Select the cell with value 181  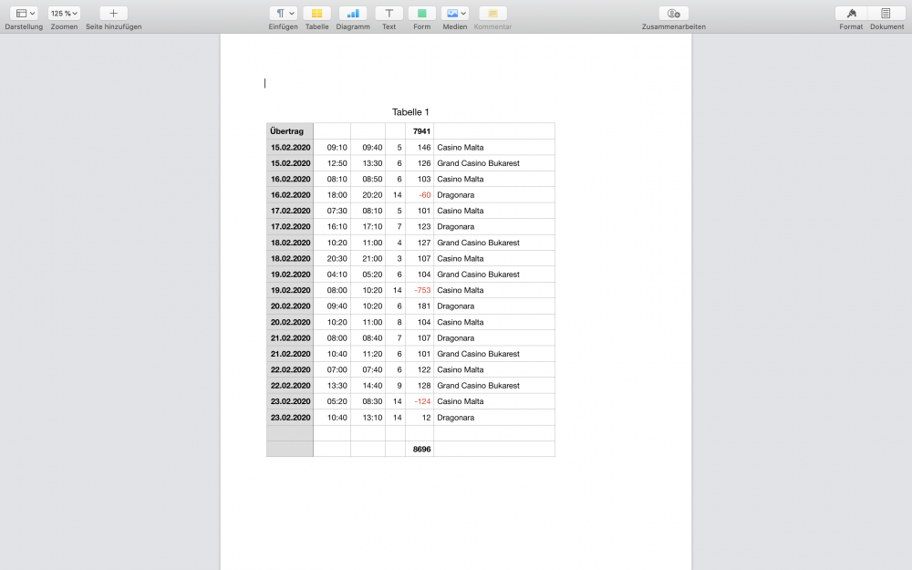420,306
